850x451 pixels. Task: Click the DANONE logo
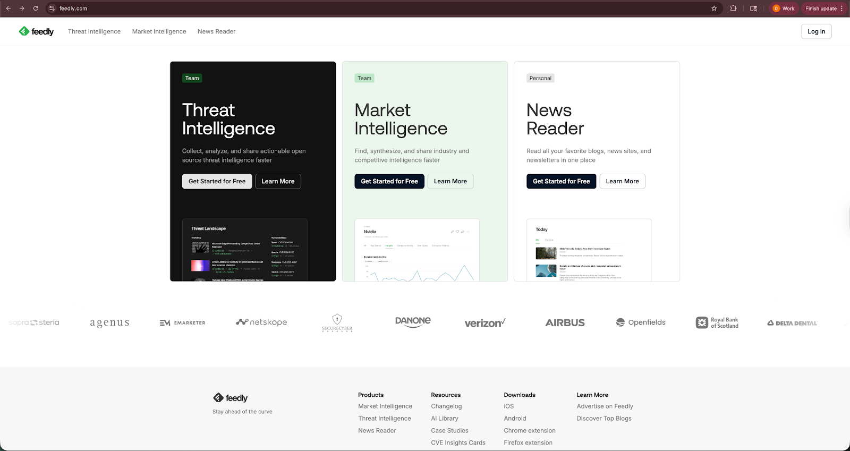tap(413, 322)
